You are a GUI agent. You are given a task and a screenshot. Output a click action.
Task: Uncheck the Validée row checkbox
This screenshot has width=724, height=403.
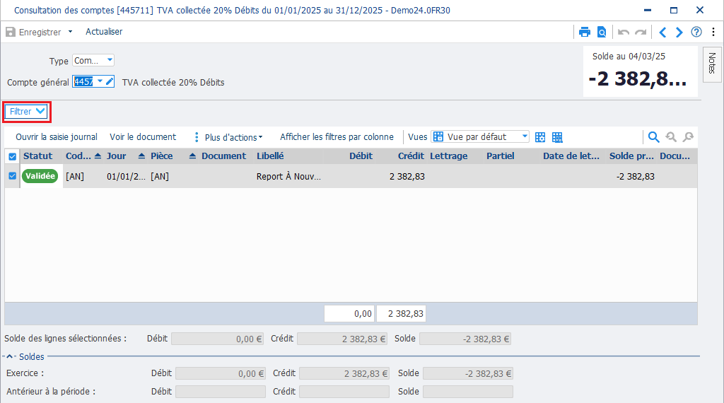point(12,176)
